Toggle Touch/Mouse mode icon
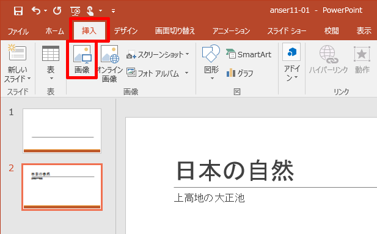 (x=90, y=11)
